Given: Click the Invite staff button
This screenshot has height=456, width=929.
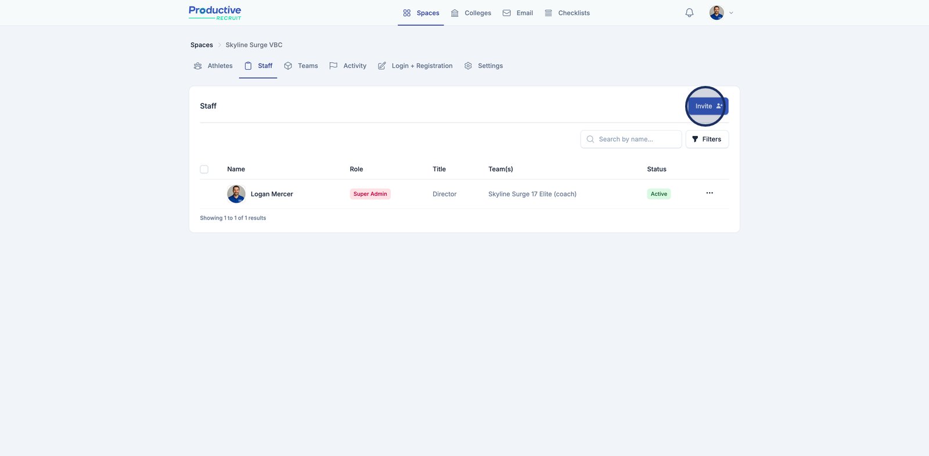Looking at the screenshot, I should (708, 106).
